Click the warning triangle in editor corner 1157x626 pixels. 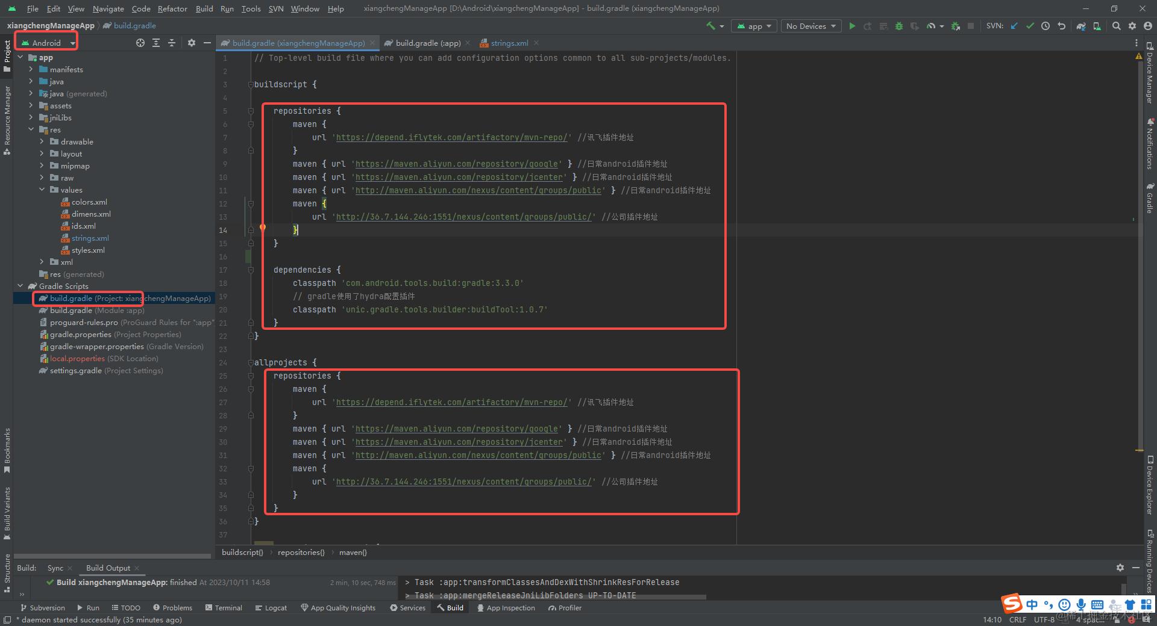click(1138, 56)
